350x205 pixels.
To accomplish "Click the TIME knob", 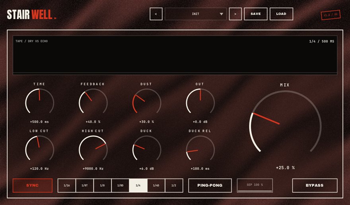I will (x=39, y=101).
